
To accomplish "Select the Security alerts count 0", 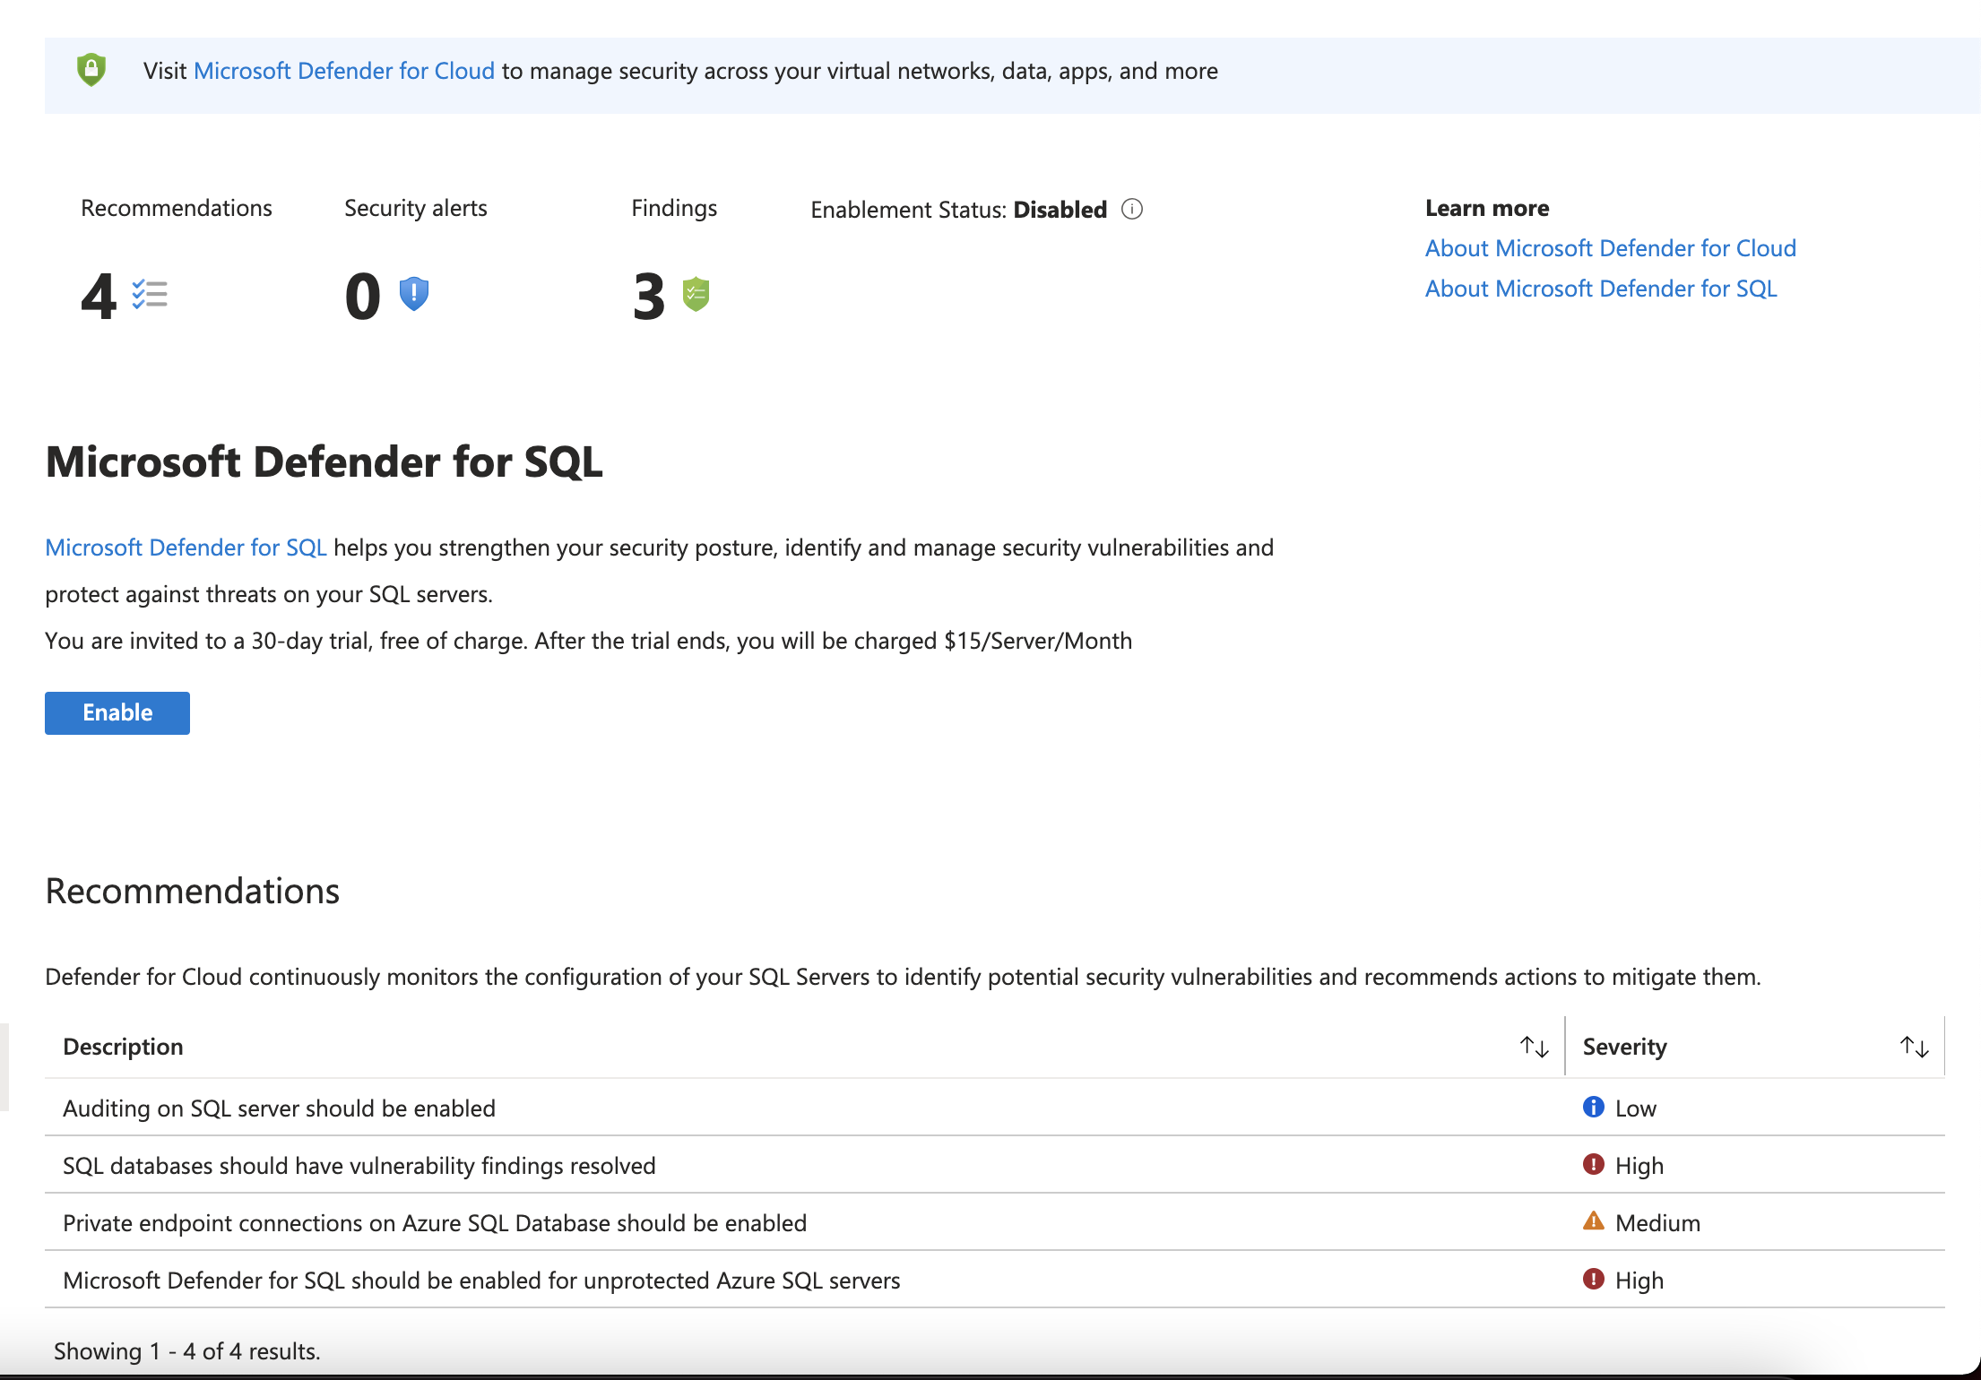I will pos(363,296).
